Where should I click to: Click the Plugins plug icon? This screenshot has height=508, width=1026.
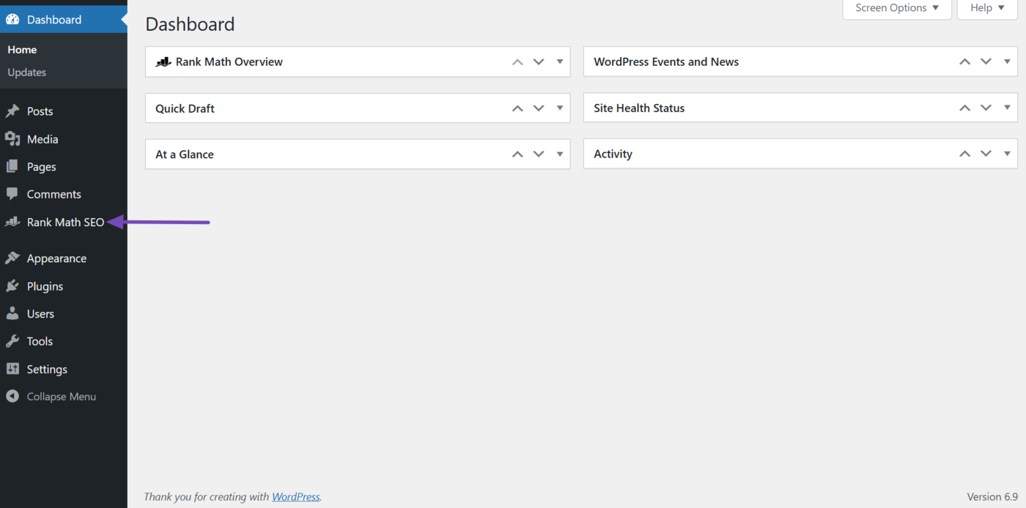(x=13, y=285)
